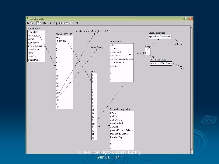Click 'selector' in DiscriminatingMethod box
Screen dimensions: 219x164
click(122, 127)
